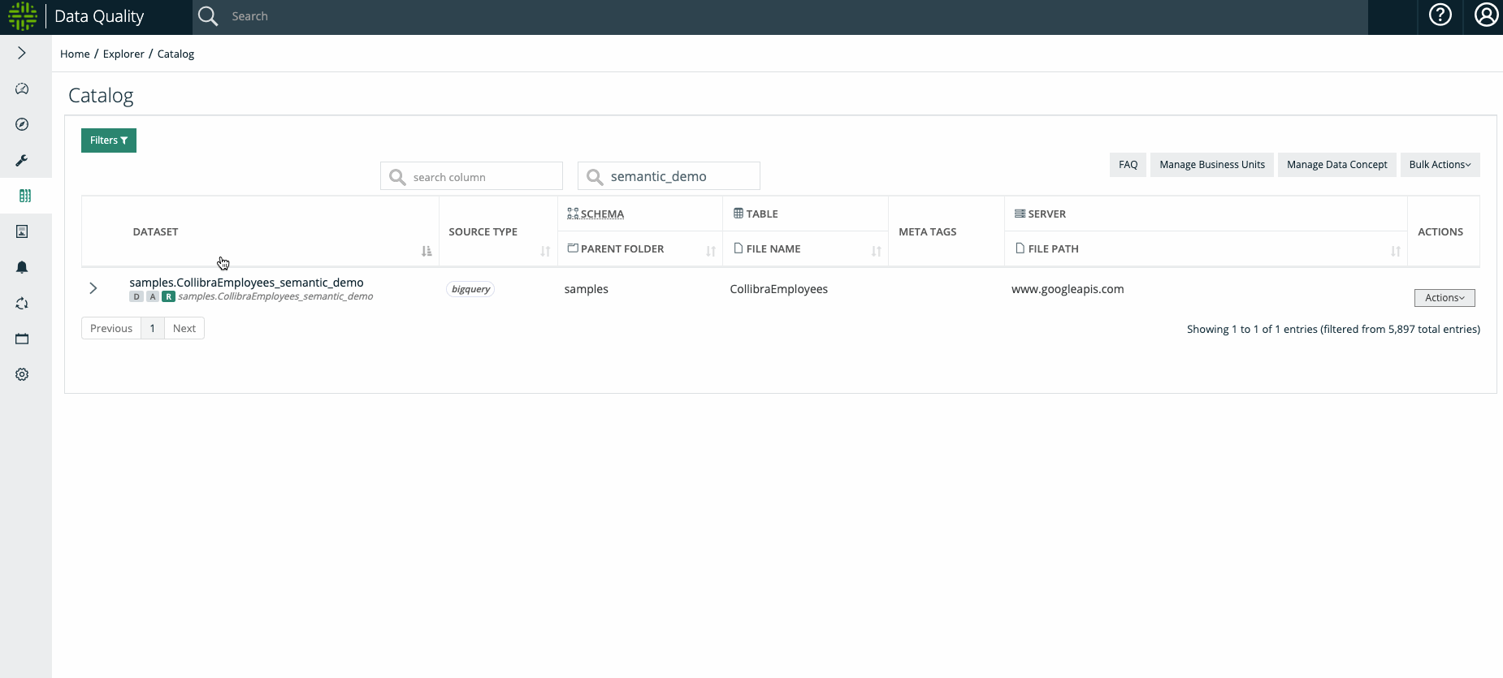Open the user profile icon
The height and width of the screenshot is (678, 1503).
click(1486, 15)
